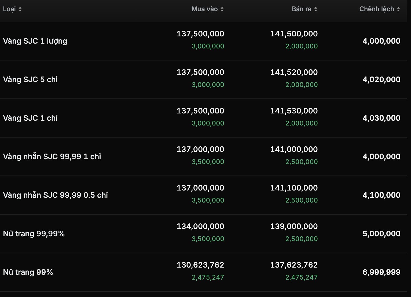The height and width of the screenshot is (297, 411).
Task: Click the spread value 4,030,000
Action: [381, 118]
